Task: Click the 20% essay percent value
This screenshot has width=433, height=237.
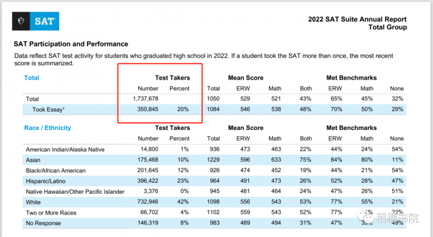Action: (183, 109)
